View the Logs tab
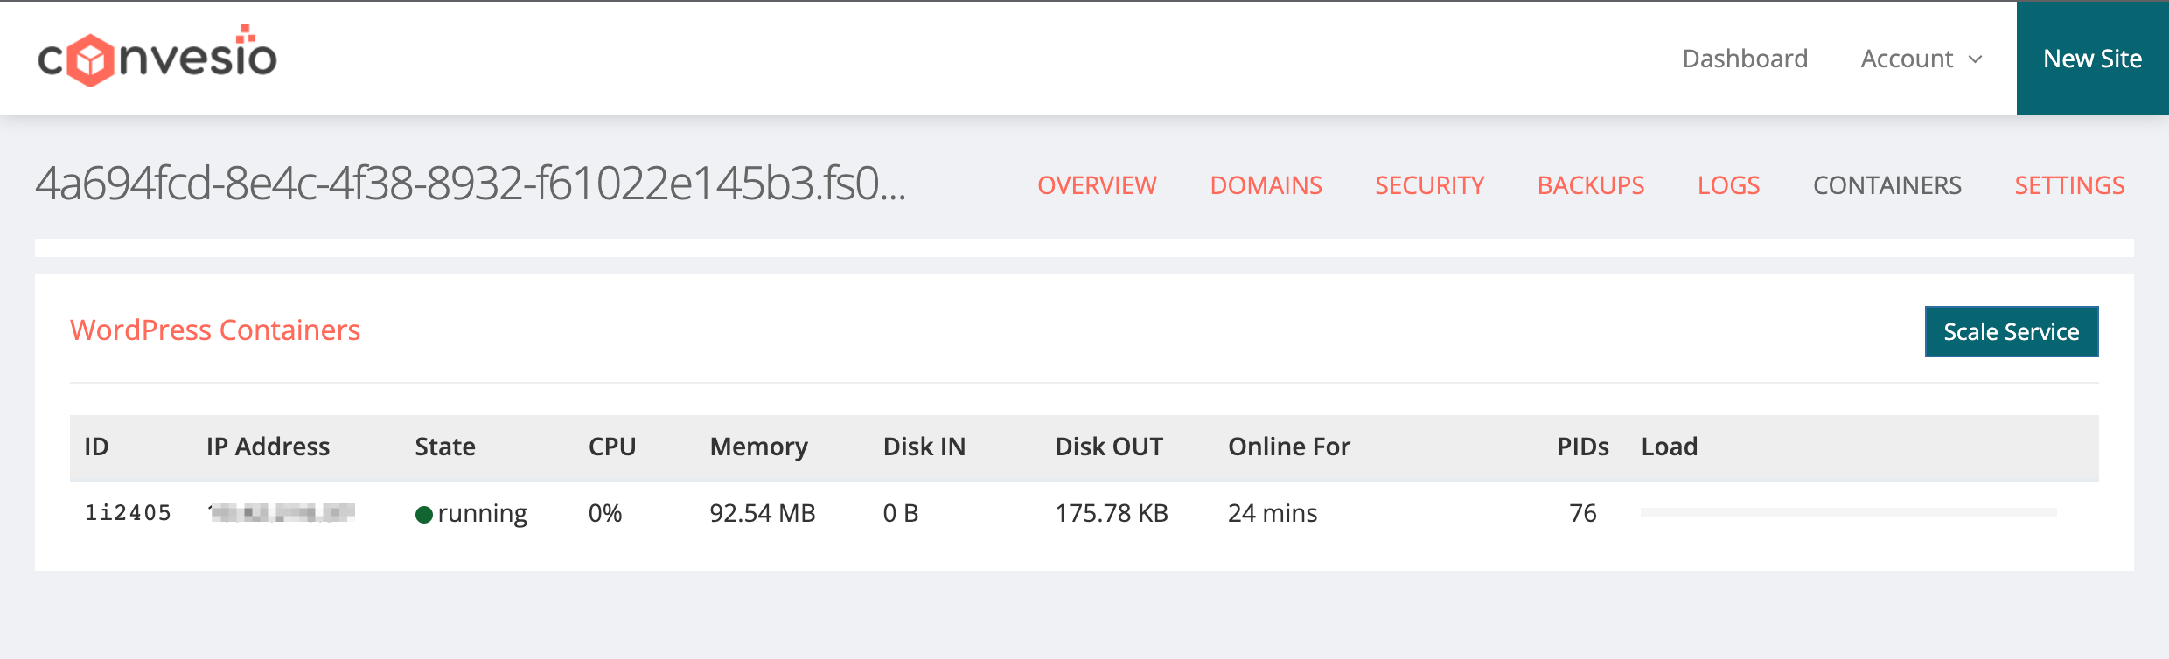Screen dimensions: 2169x659 pyautogui.click(x=1728, y=185)
